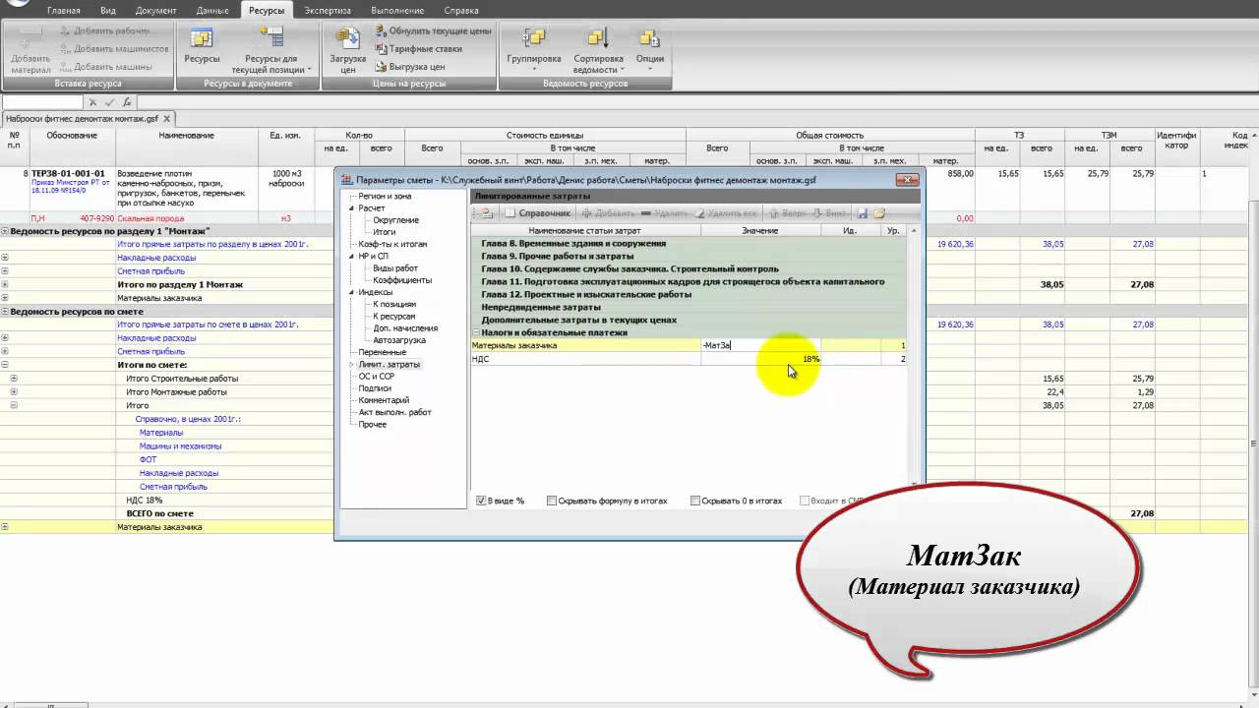1259x708 pixels.
Task: Open the Данные ribbon tab
Action: tap(212, 10)
